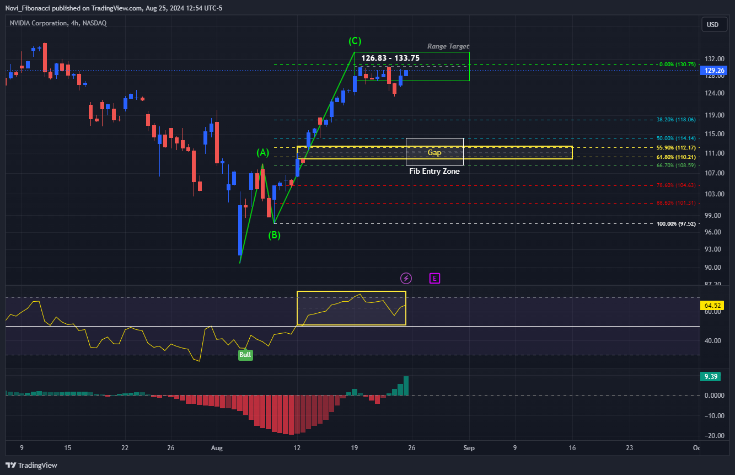Viewport: 735px width, 475px height.
Task: Select the 88.60% (101.31) Fibonacci level
Action: click(x=676, y=203)
